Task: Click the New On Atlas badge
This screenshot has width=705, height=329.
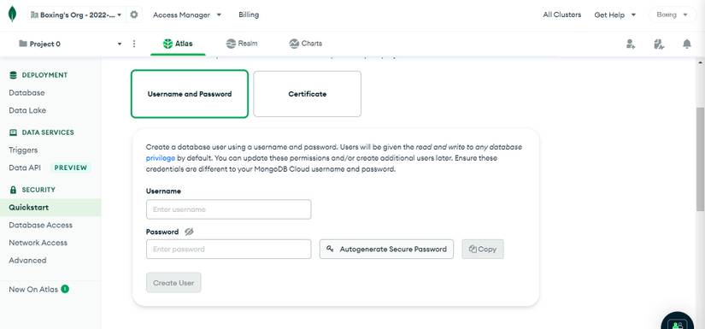Action: pos(65,289)
